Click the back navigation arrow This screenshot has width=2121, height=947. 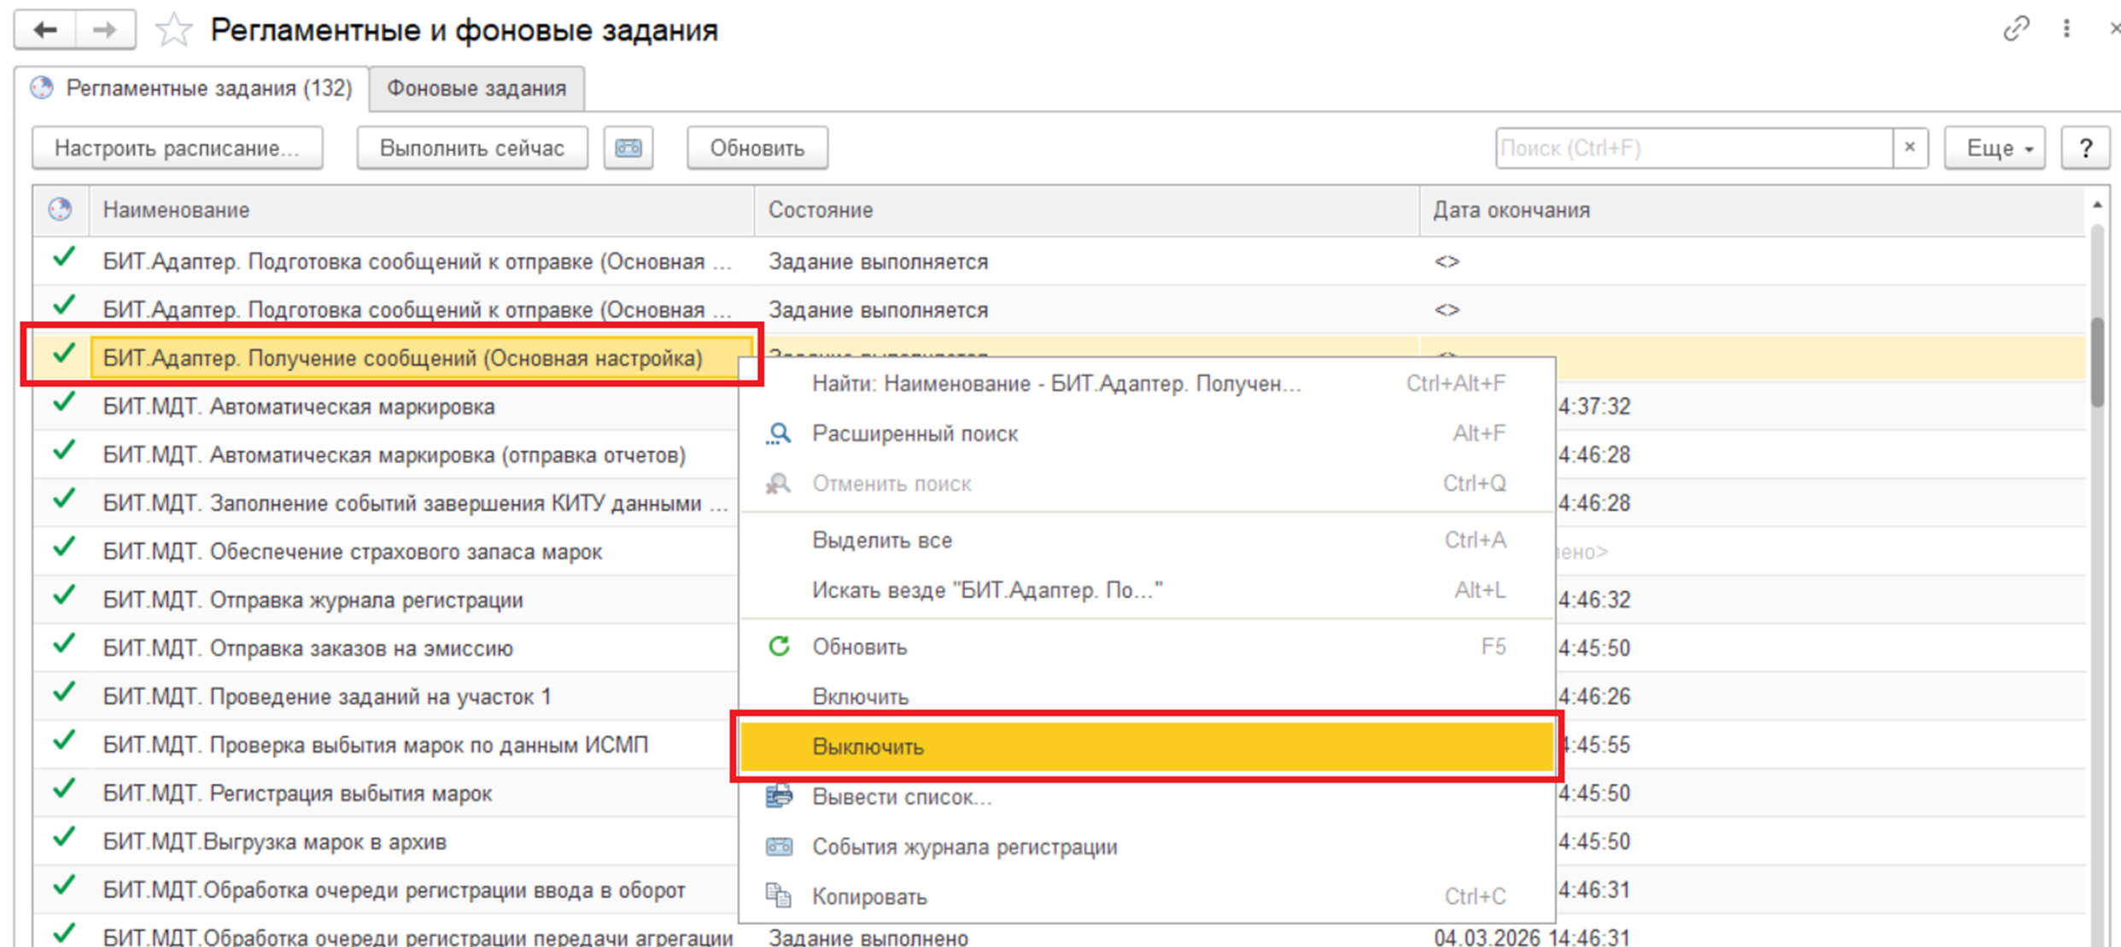(44, 31)
